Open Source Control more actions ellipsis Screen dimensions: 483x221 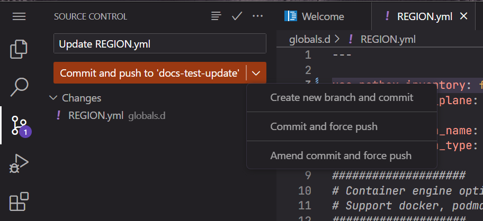point(258,16)
